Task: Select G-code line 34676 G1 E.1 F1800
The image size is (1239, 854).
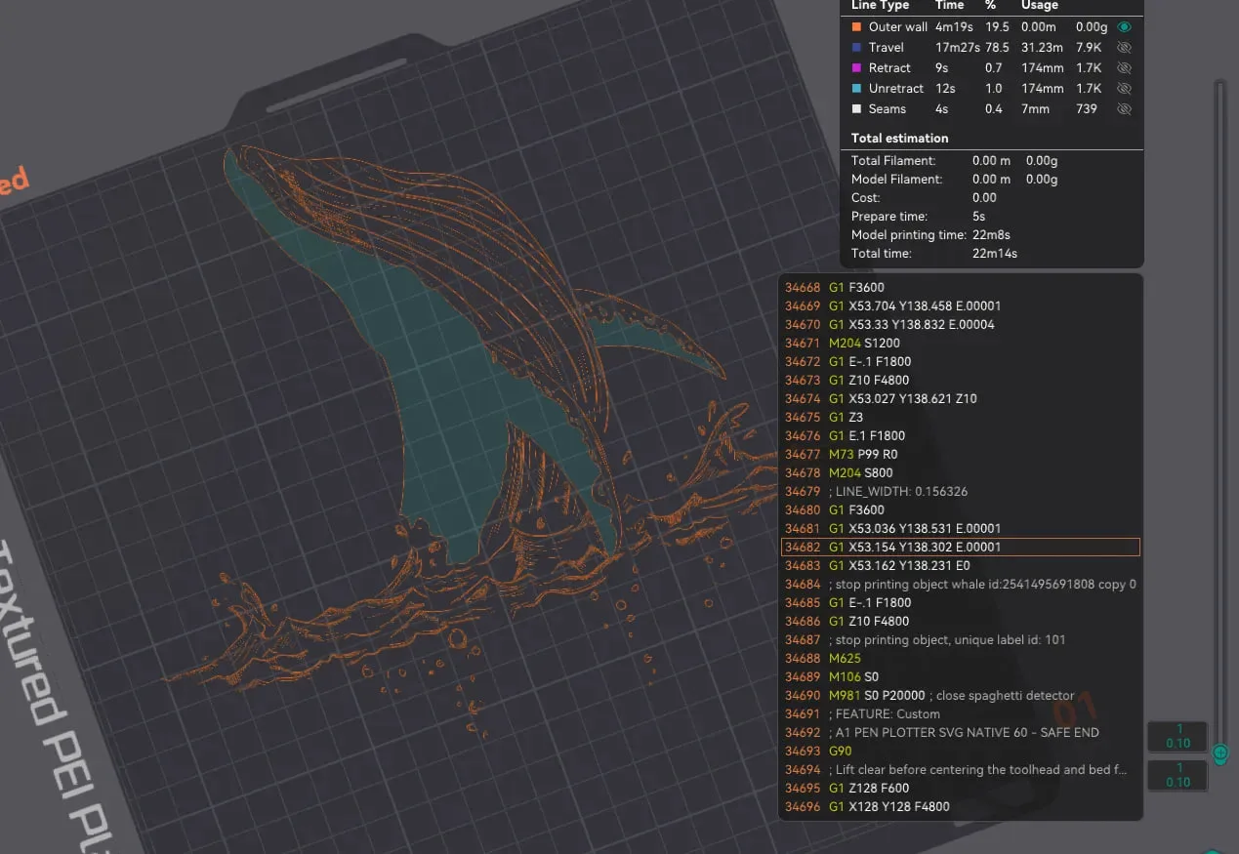Action: [960, 436]
